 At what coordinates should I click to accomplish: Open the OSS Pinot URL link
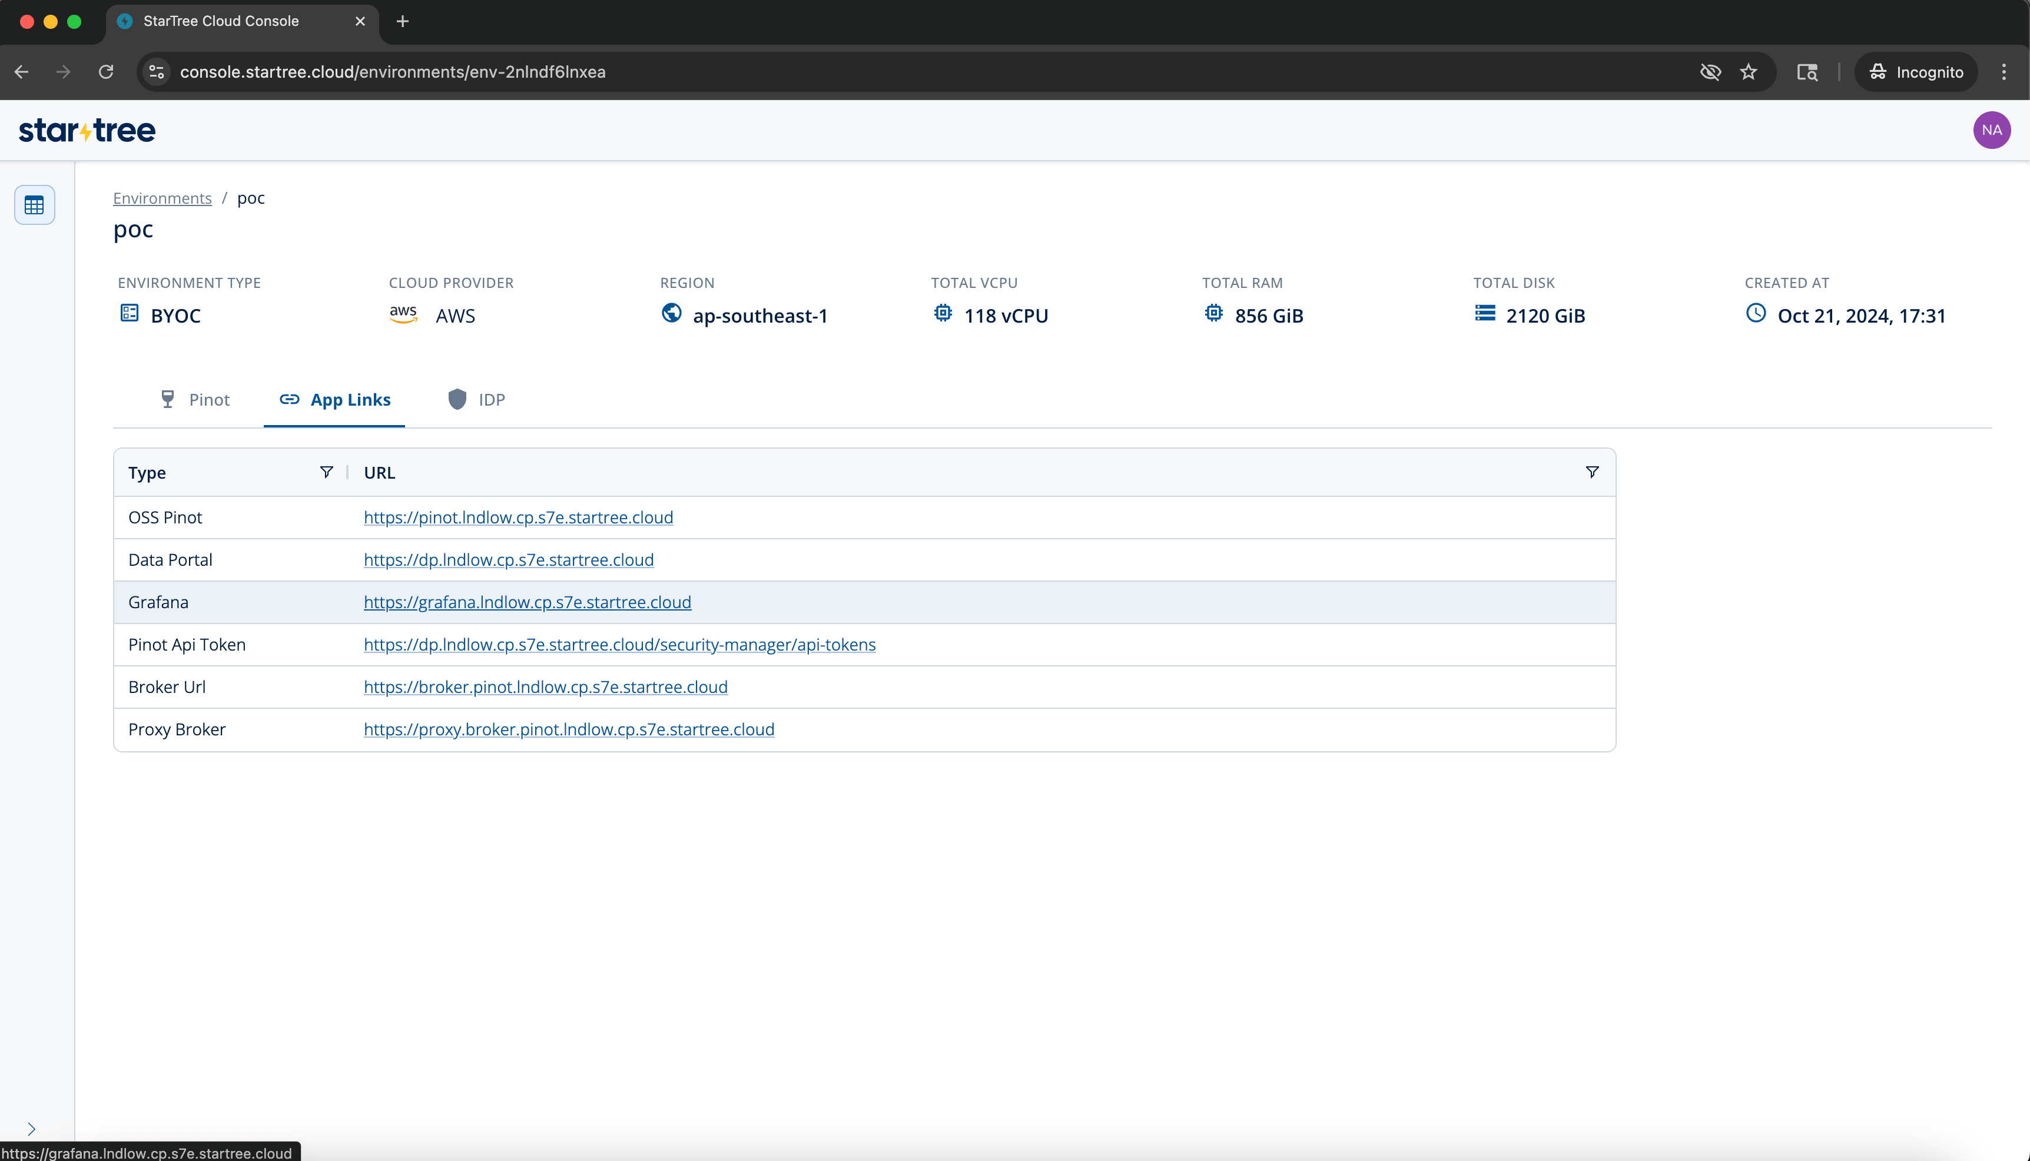tap(518, 518)
